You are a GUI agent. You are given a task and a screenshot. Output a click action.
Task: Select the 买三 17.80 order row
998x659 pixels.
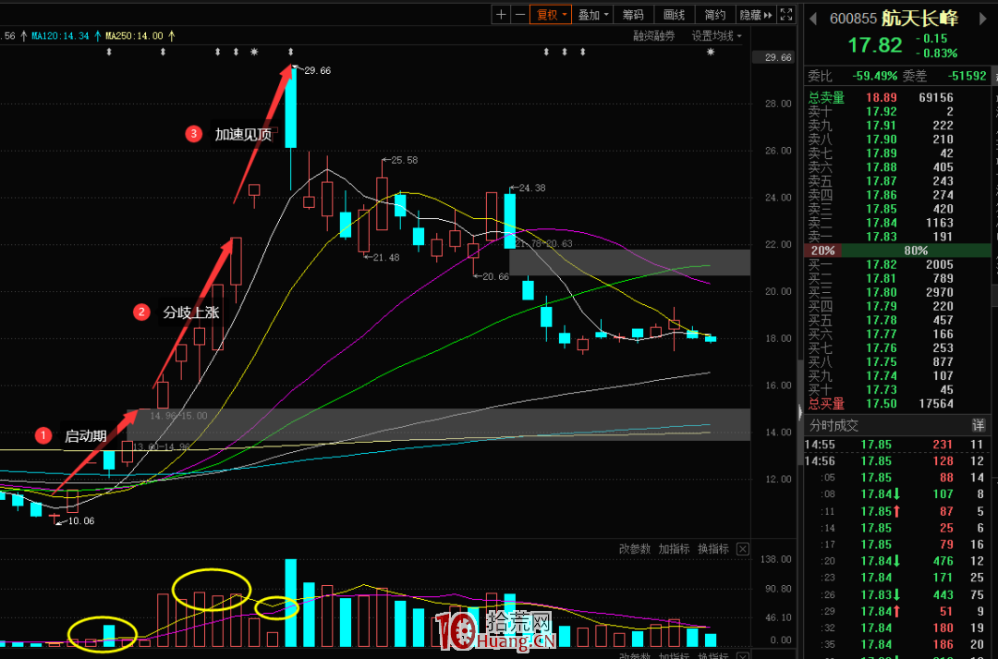pyautogui.click(x=896, y=292)
